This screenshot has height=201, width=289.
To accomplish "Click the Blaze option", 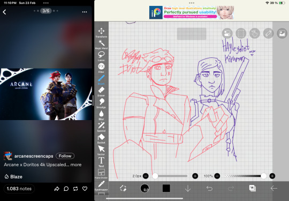I will pos(13,177).
